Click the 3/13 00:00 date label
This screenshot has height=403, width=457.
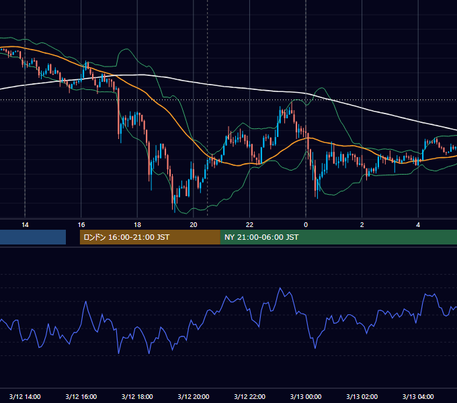tap(306, 396)
